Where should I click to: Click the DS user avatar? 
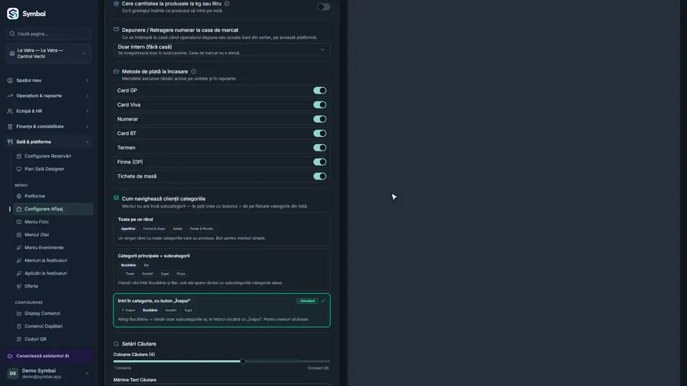coord(13,374)
